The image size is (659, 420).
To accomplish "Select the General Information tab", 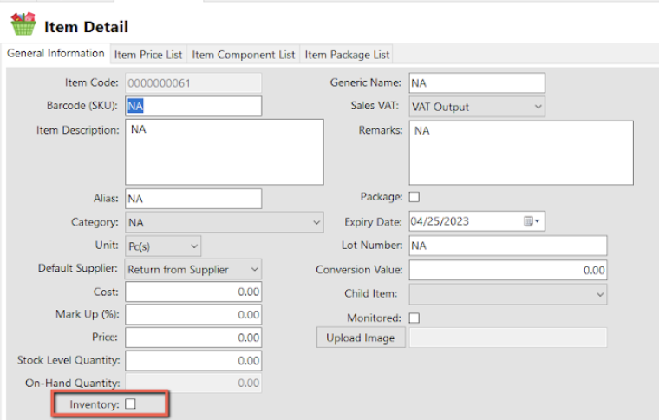I will (x=55, y=54).
